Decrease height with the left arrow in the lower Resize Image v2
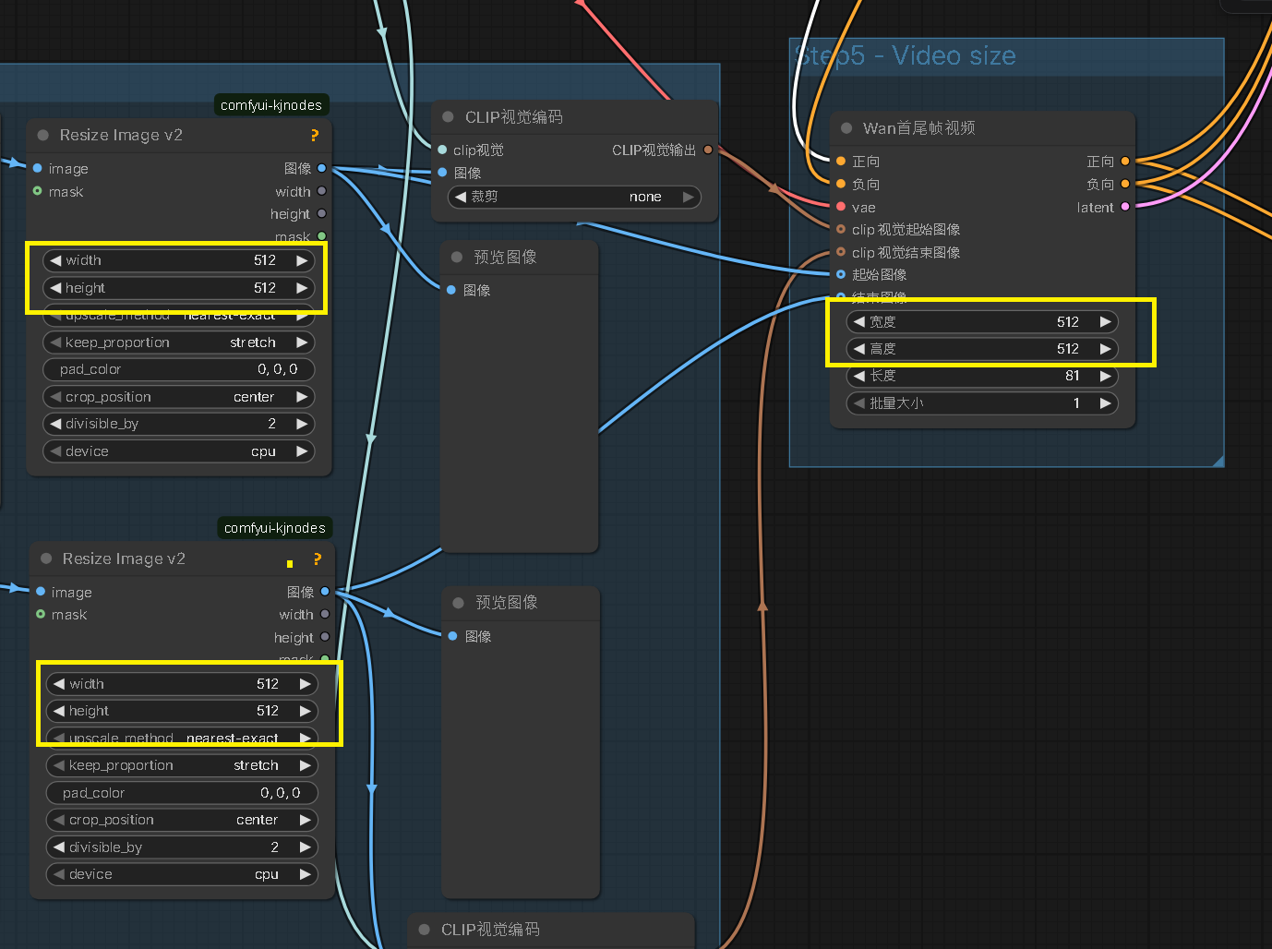Viewport: 1272px width, 949px height. point(59,711)
